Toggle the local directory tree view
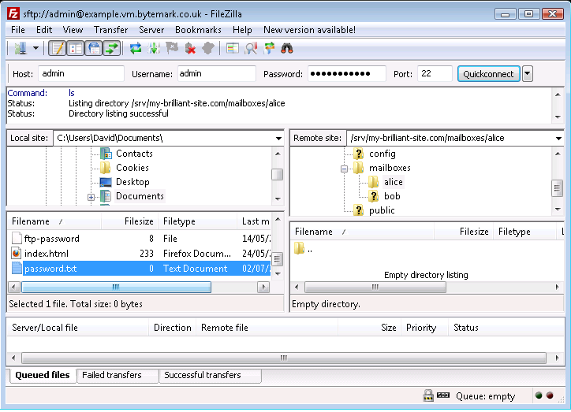The image size is (571, 412). click(x=76, y=48)
